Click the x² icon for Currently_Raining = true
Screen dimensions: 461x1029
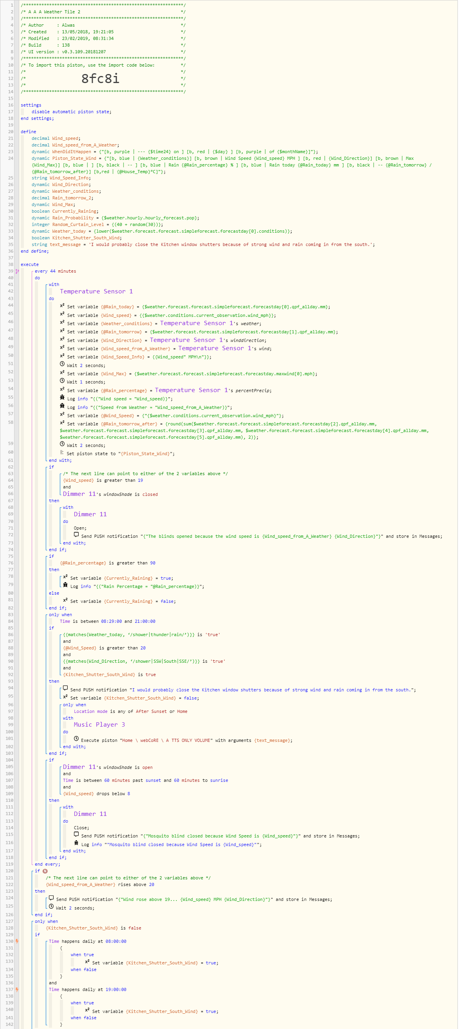[x=65, y=578]
